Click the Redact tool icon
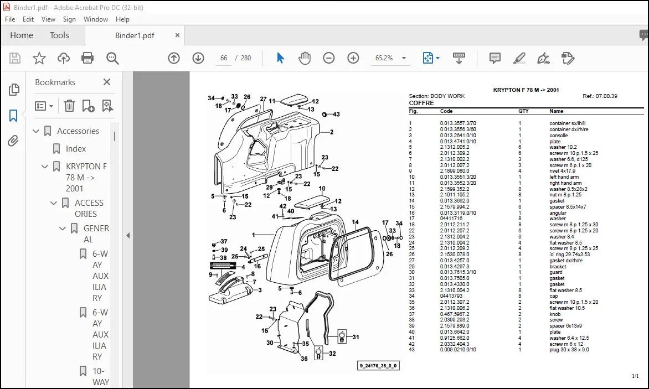 (x=568, y=58)
